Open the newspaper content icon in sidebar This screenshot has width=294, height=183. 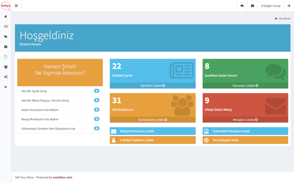tap(6, 26)
